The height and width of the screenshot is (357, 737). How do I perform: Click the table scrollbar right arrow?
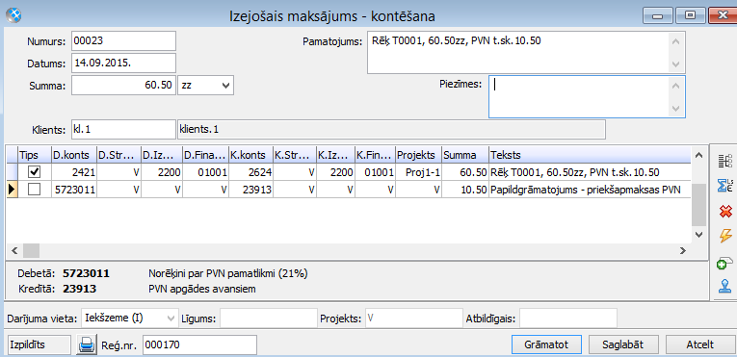682,251
